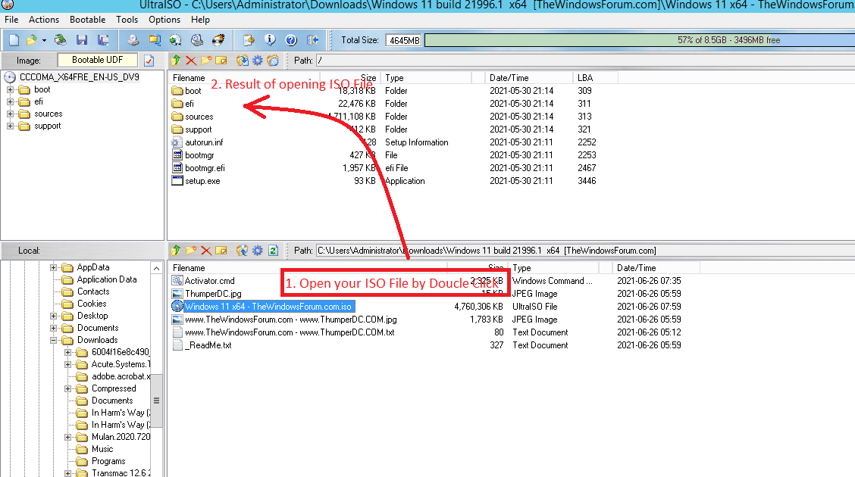Click the notepad with gear toolbar icon
Viewport: 855px width, 477px height.
pyautogui.click(x=249, y=39)
